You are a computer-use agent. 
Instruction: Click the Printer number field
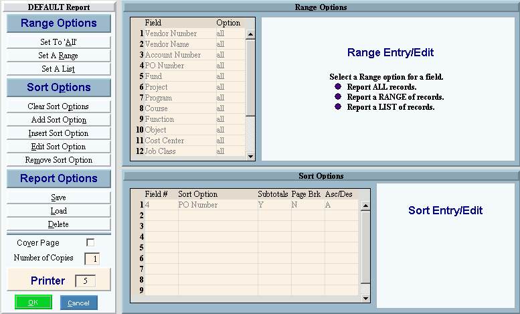86,281
